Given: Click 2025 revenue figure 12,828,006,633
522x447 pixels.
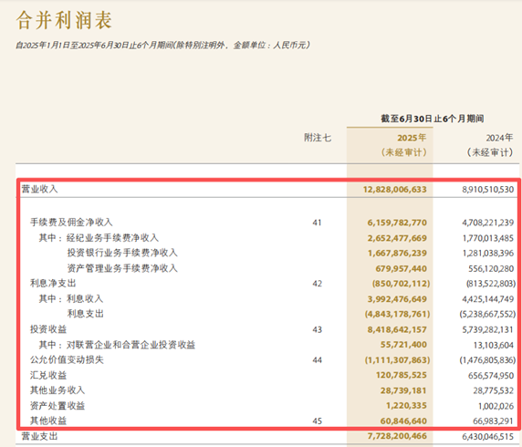Looking at the screenshot, I should (394, 190).
